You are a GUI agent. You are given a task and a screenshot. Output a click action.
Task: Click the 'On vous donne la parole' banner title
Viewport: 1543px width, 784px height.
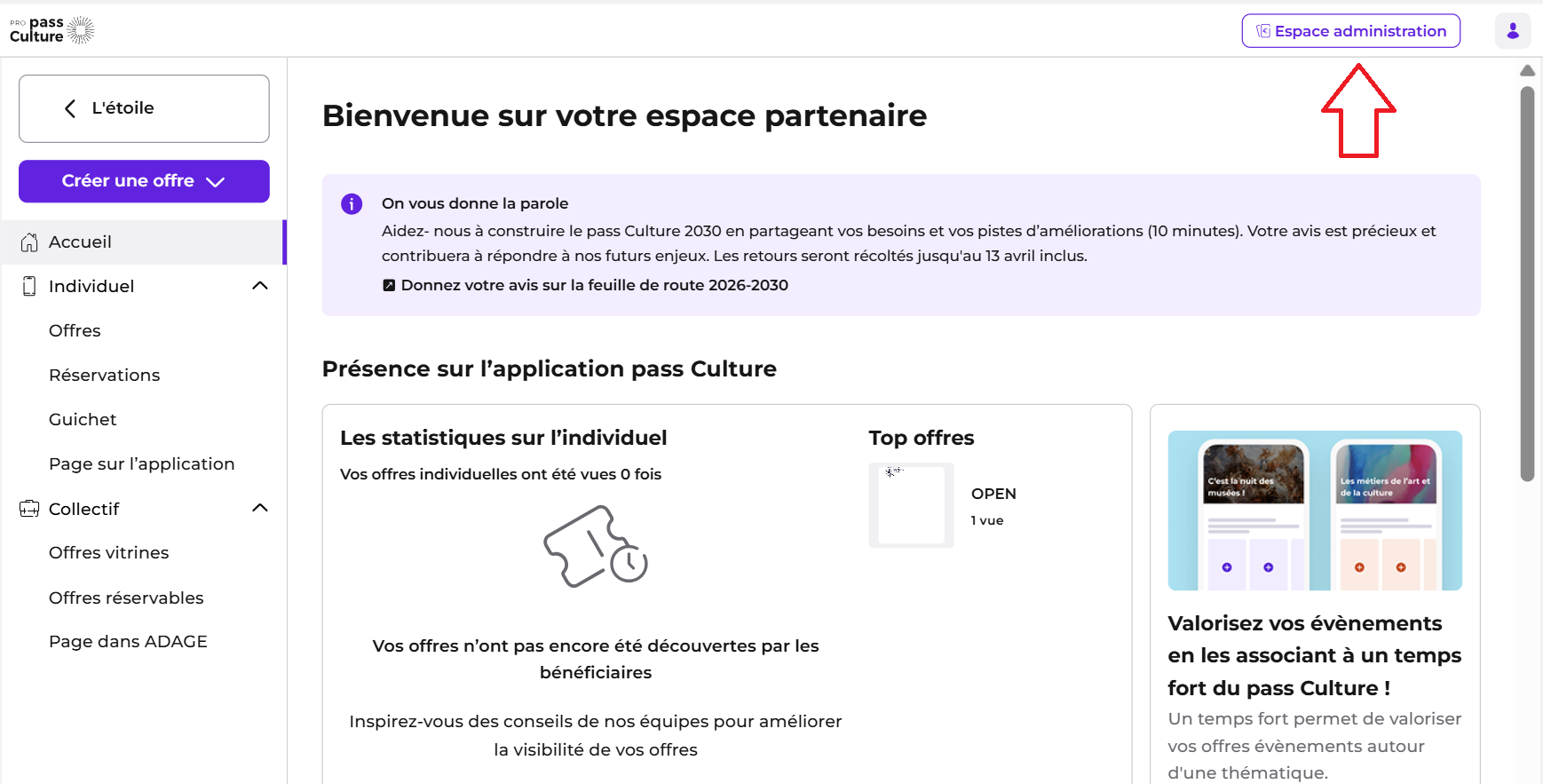point(475,203)
